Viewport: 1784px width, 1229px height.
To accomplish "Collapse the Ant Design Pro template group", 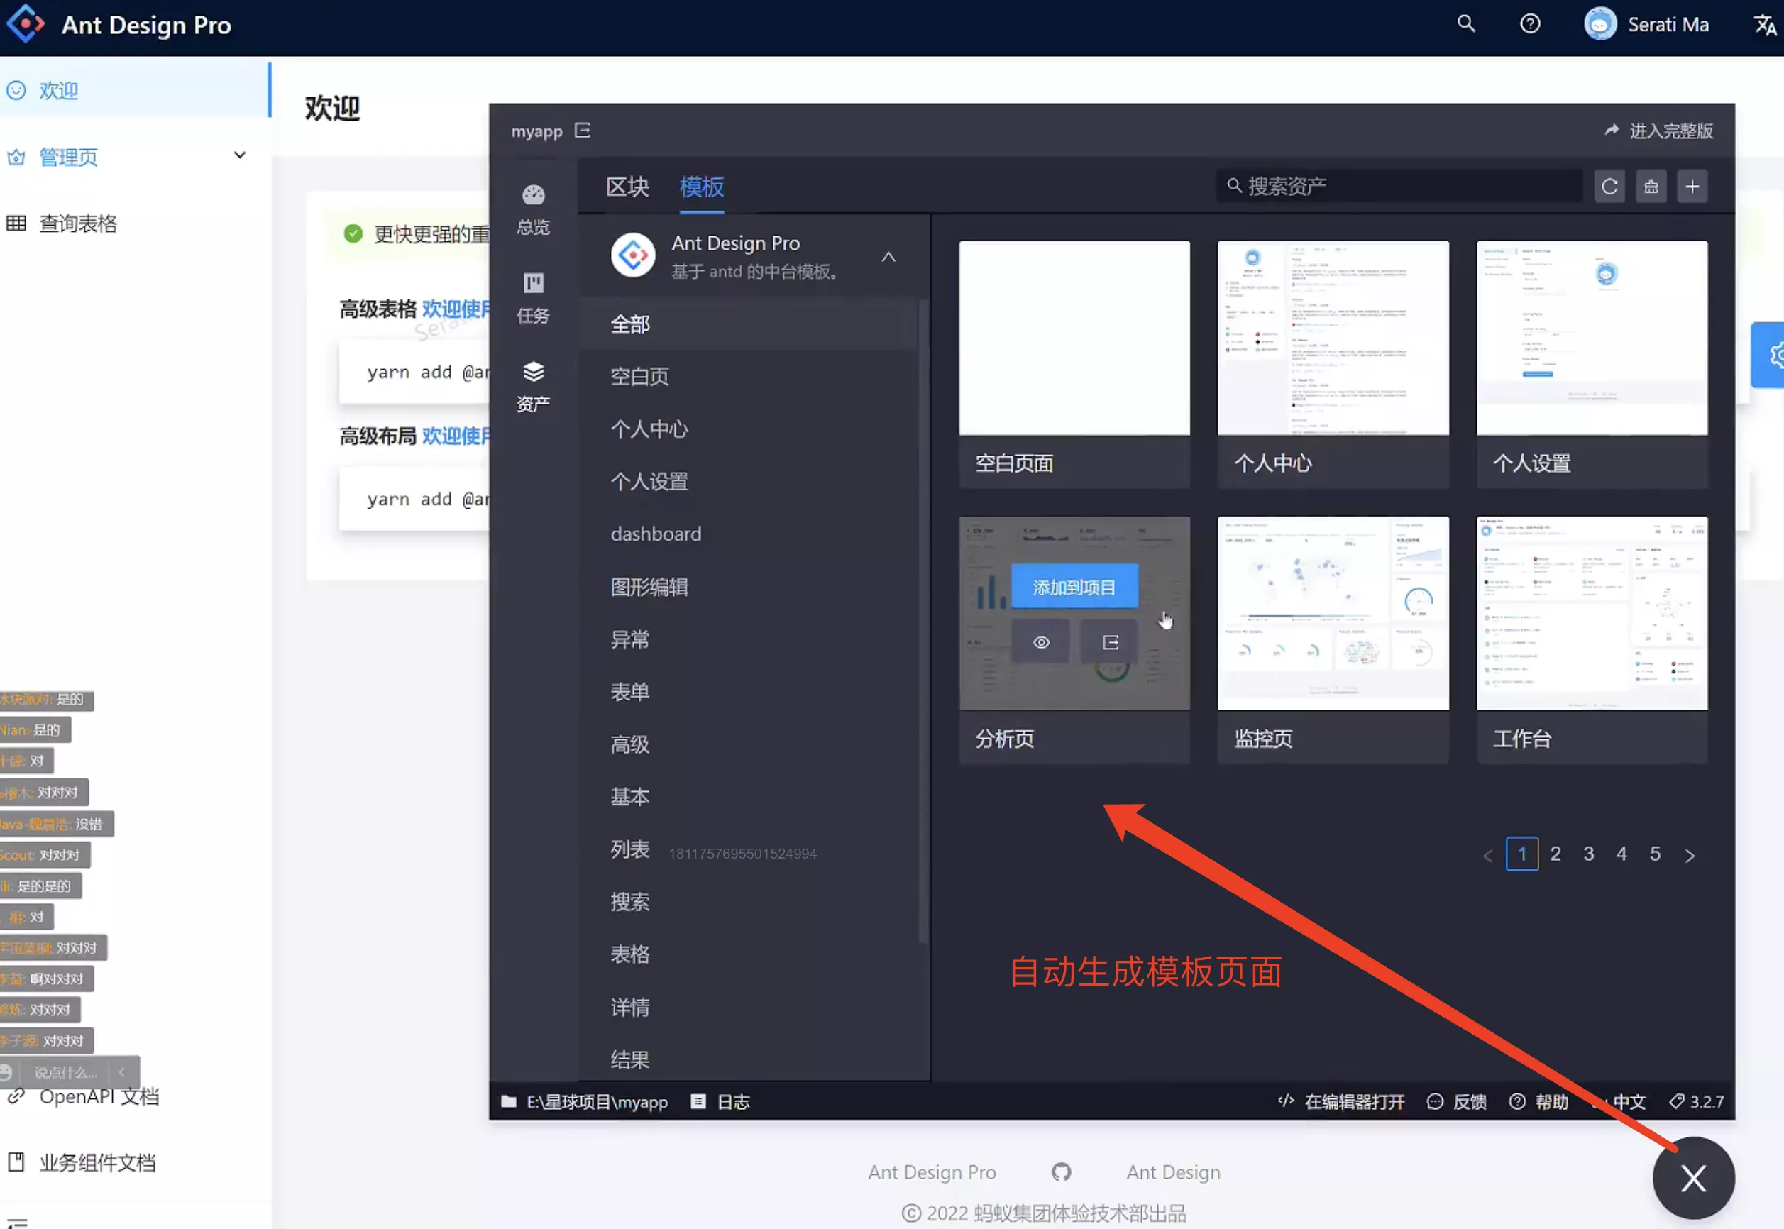I will pyautogui.click(x=888, y=256).
